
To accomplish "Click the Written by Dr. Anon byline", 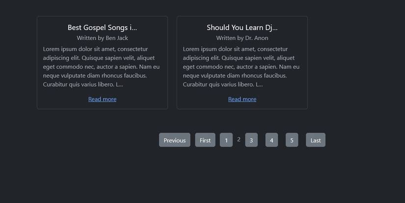I will tap(242, 38).
